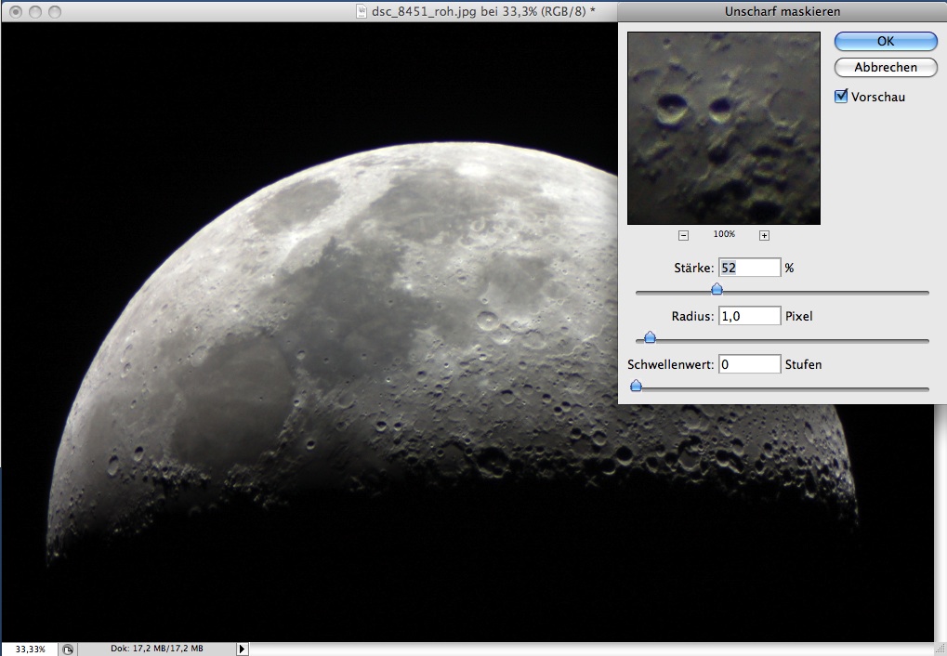Toggle the Vorschau checkbox
Screen dimensions: 947x656
click(x=841, y=96)
